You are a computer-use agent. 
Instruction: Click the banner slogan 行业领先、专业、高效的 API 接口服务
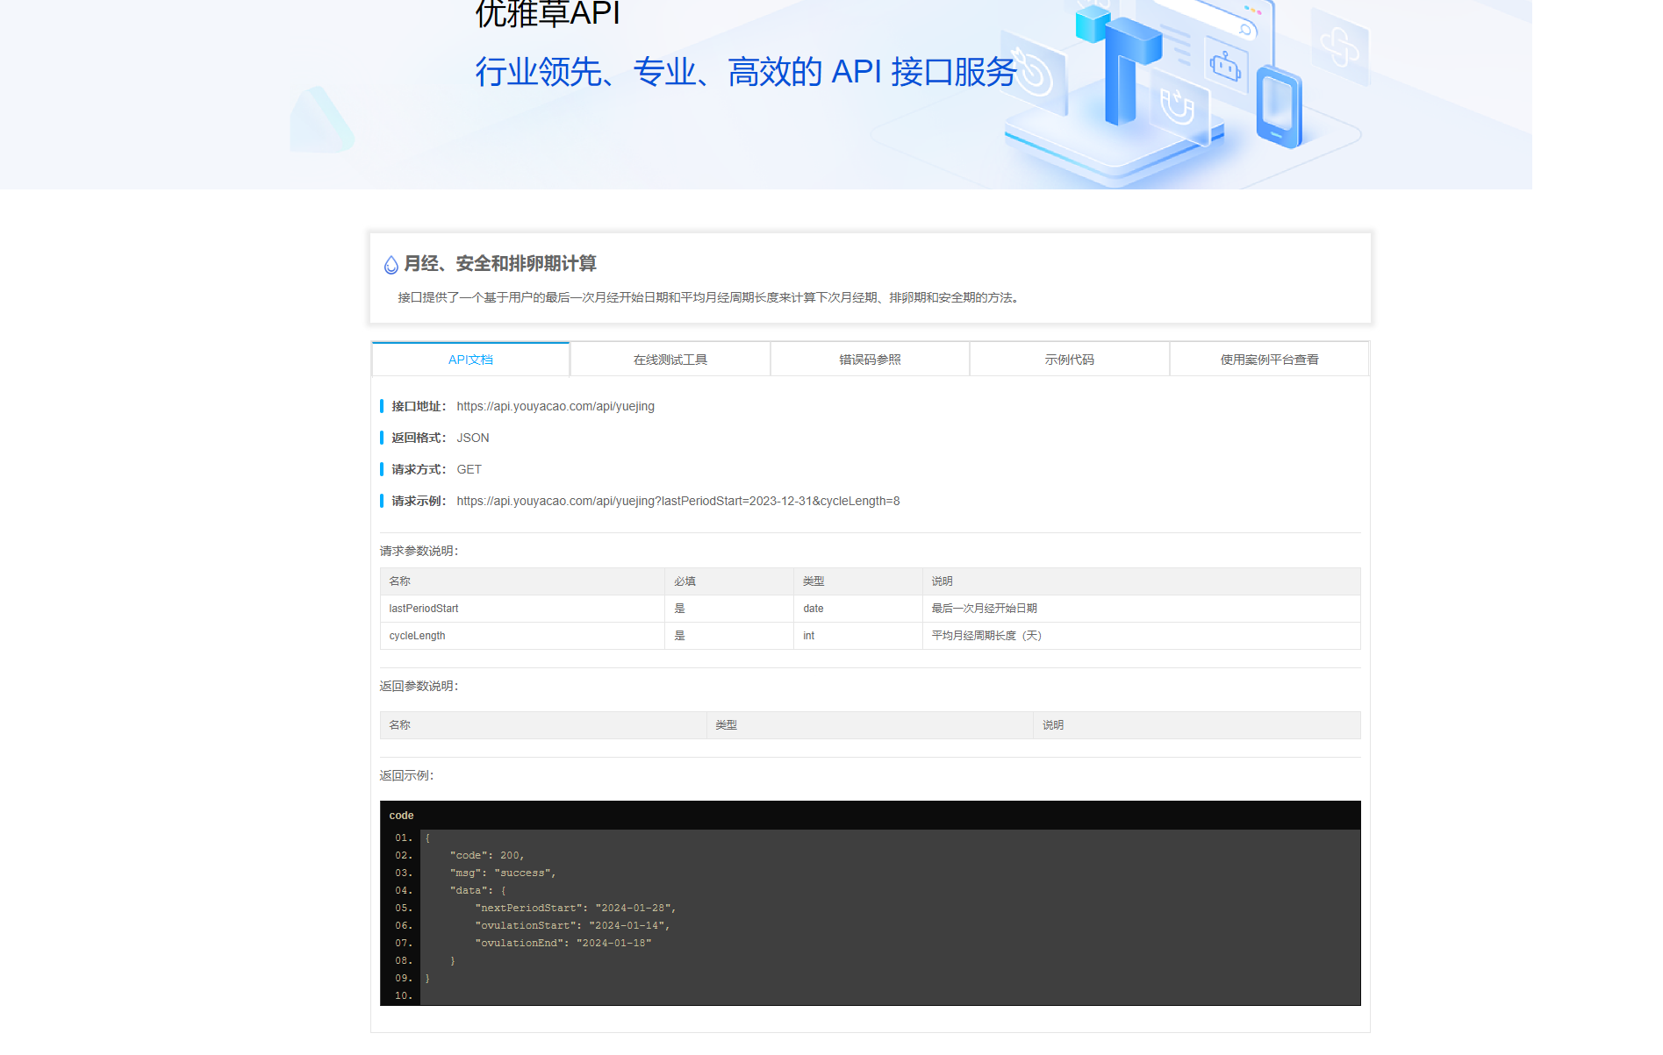click(746, 72)
